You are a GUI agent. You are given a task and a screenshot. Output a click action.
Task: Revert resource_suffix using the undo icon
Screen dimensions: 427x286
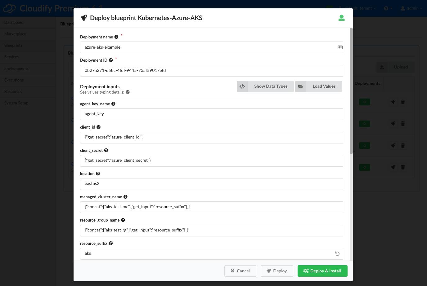click(337, 253)
